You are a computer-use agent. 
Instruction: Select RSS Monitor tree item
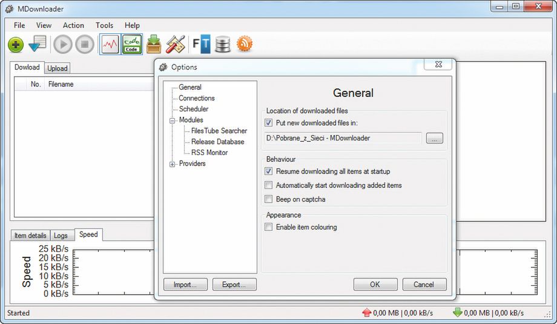[x=209, y=153]
